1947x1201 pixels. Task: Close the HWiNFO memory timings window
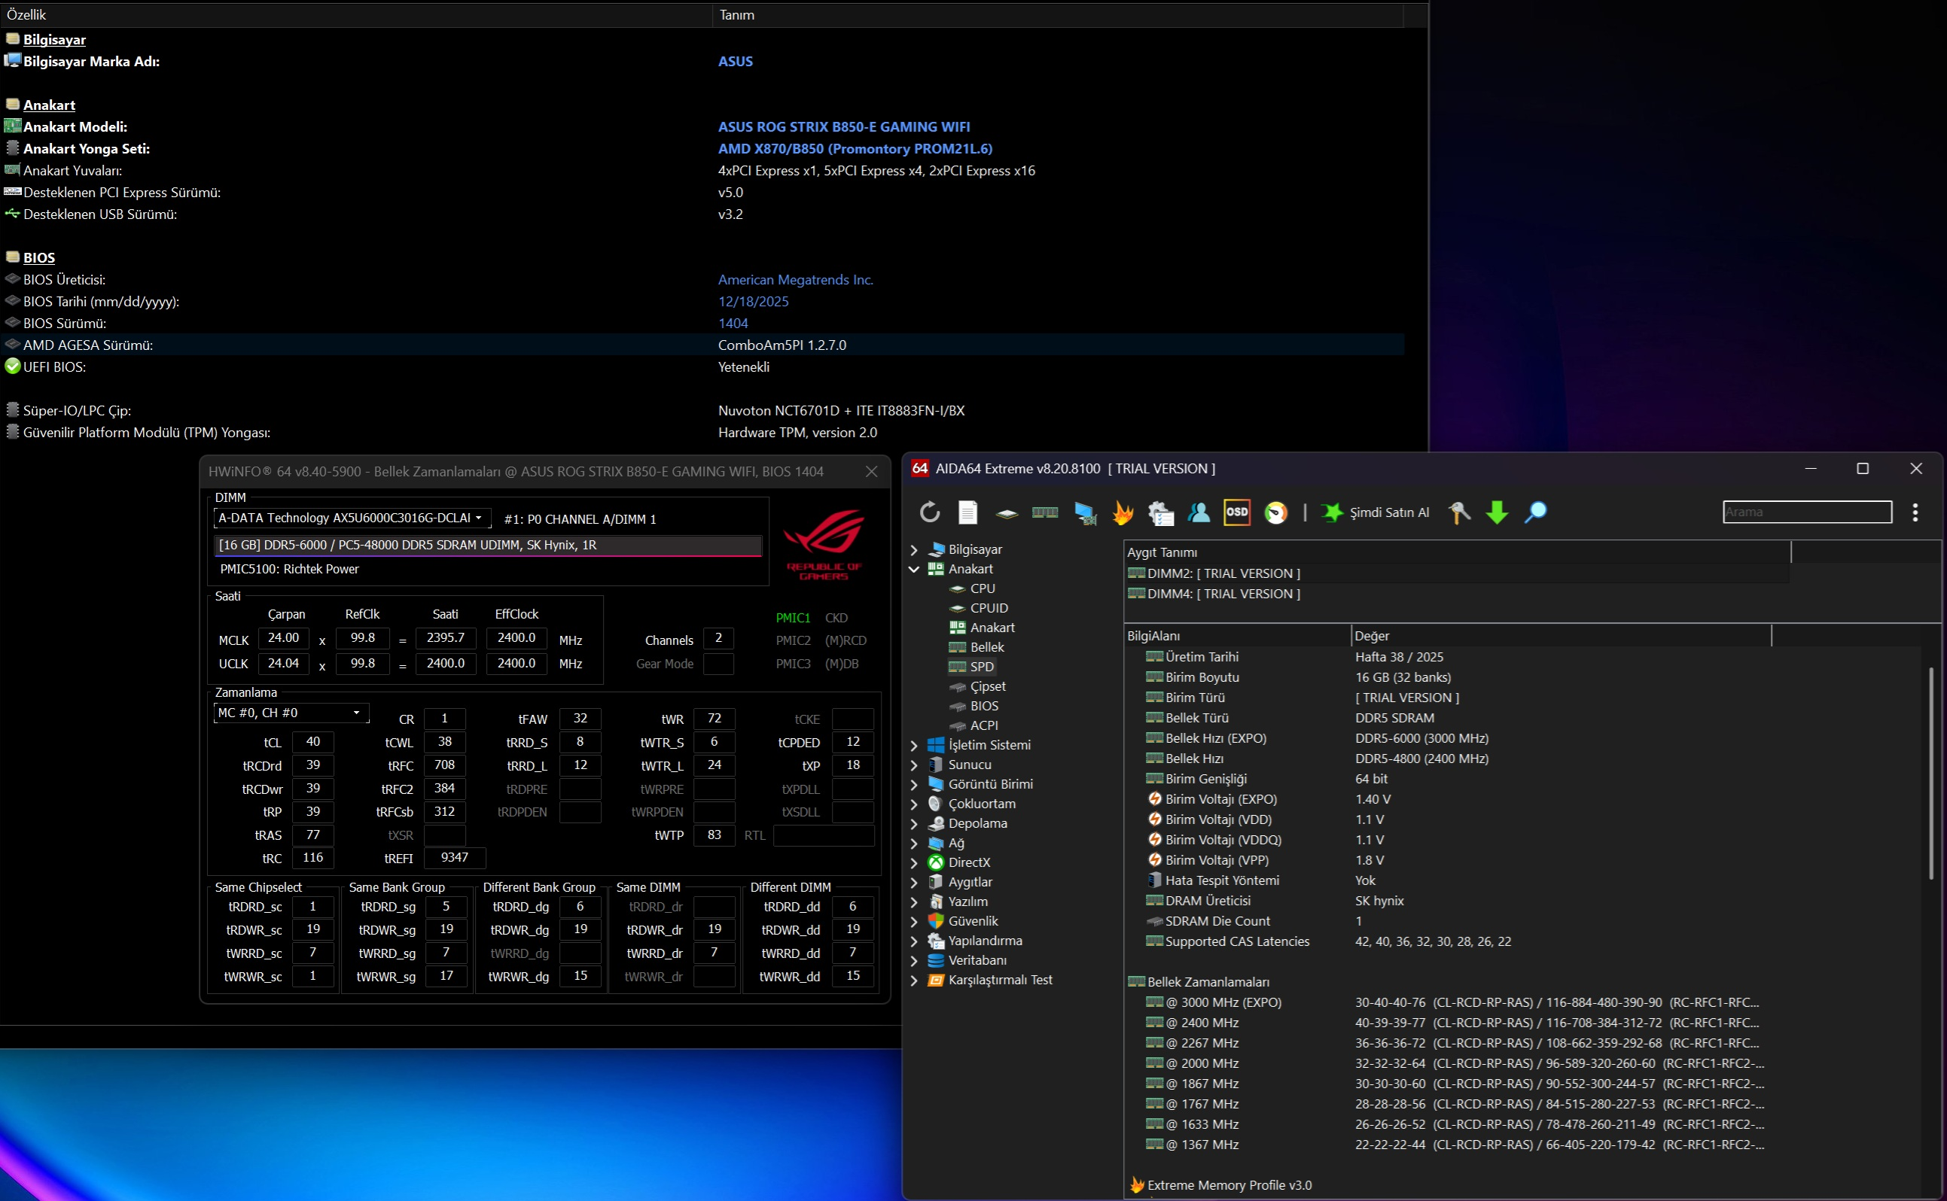(x=871, y=472)
